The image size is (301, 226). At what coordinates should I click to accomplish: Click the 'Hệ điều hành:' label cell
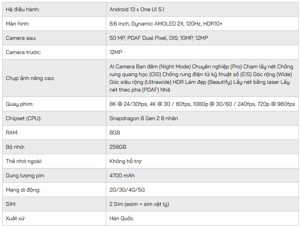22,9
